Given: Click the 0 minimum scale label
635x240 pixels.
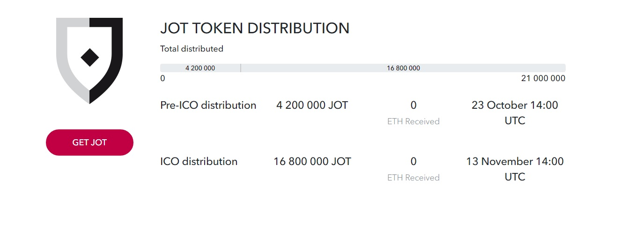Looking at the screenshot, I should (x=162, y=78).
